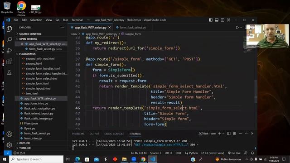Image resolution: width=290 pixels, height=163 pixels.
Task: Open flask_add_navigation.py file
Action: pyautogui.click(x=39, y=109)
